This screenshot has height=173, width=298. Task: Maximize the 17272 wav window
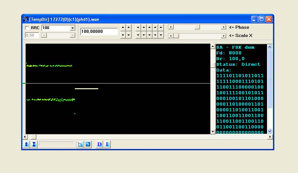262,19
